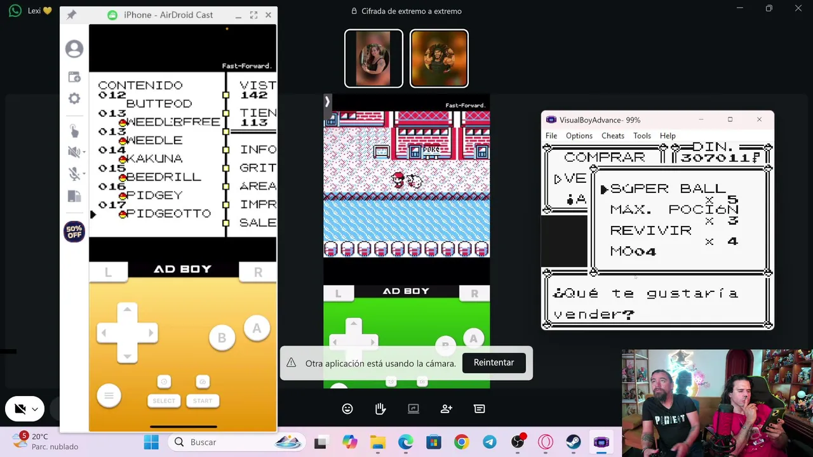Open Microsoft Edge from the taskbar
This screenshot has width=813, height=457.
406,442
